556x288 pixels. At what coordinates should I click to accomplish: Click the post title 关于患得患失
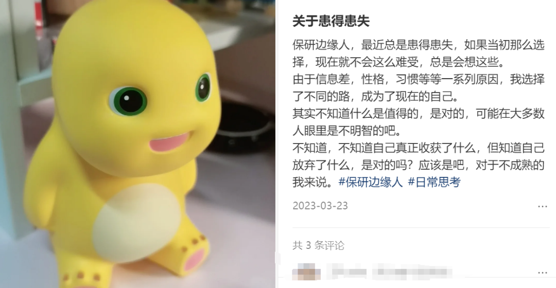[331, 21]
